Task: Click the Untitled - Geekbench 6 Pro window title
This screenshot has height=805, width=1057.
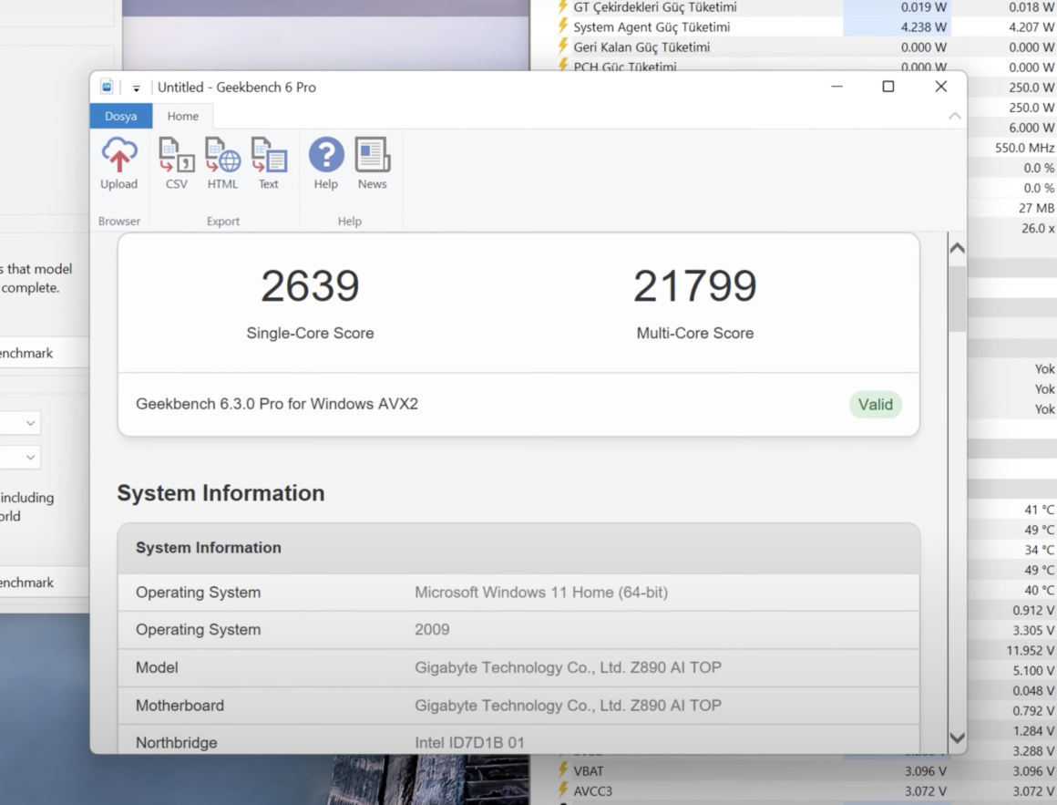Action: (237, 87)
